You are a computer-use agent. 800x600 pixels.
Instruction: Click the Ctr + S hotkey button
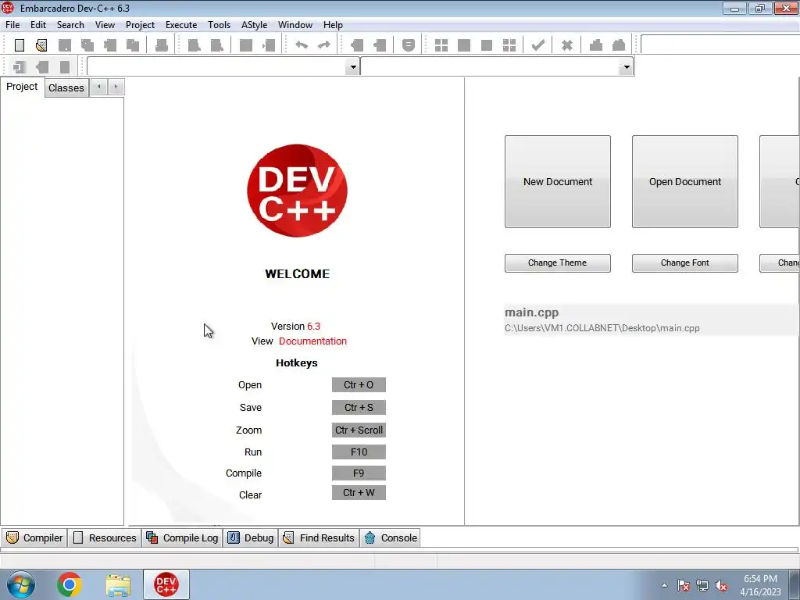tap(359, 408)
